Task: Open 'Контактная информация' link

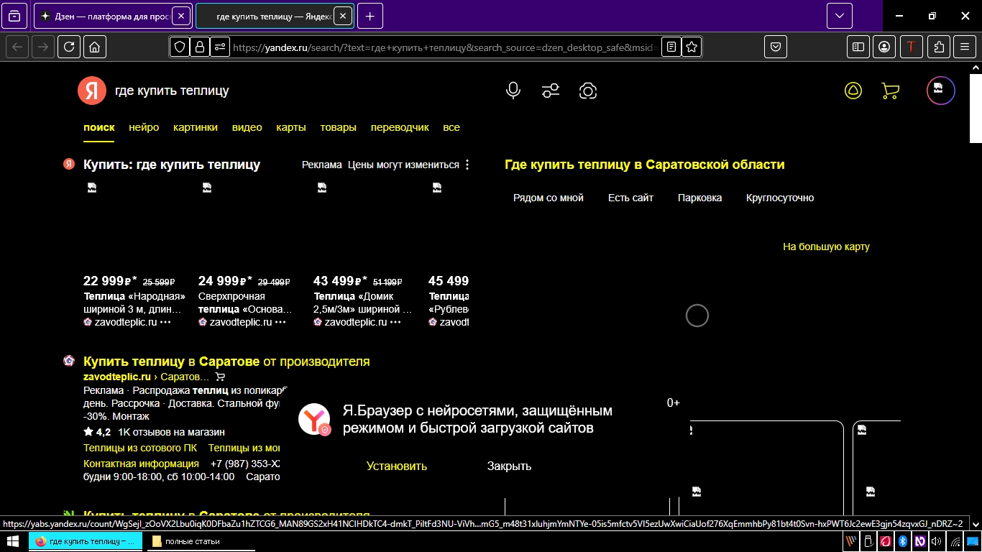Action: tap(142, 464)
